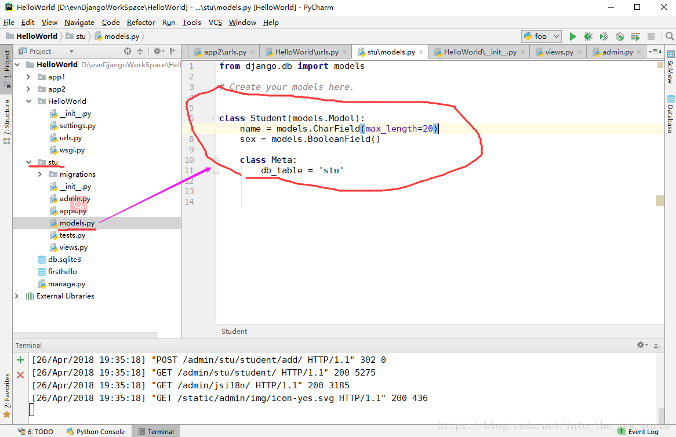
Task: Collapse the HelloWorld package folder
Action: (x=28, y=101)
